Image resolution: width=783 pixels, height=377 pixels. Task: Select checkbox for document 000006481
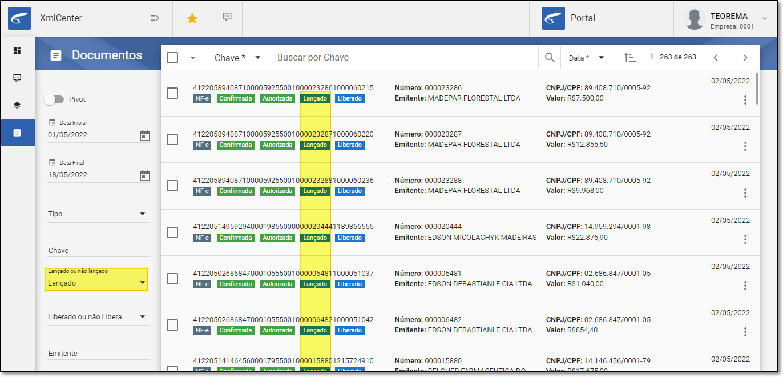[172, 279]
